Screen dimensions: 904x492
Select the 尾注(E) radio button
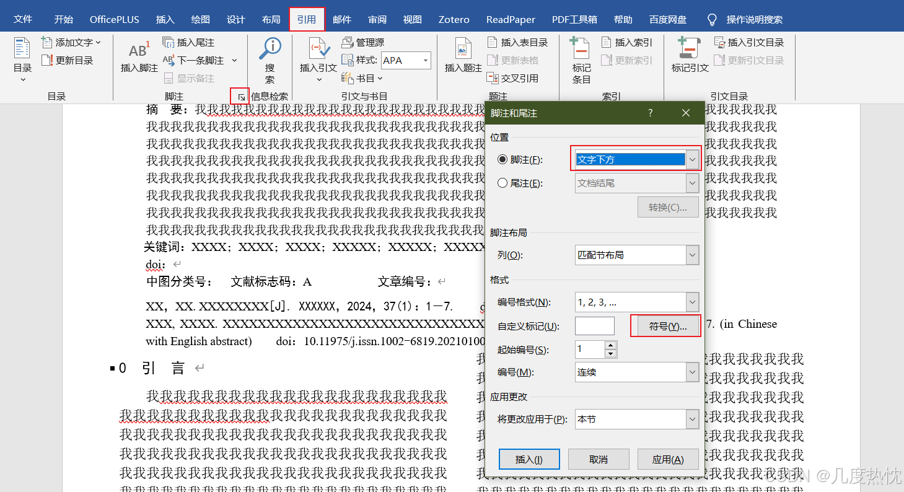point(502,183)
